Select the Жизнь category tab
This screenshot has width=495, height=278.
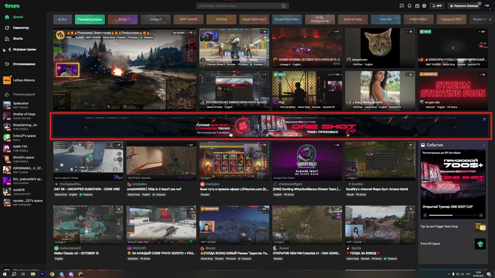point(123,19)
